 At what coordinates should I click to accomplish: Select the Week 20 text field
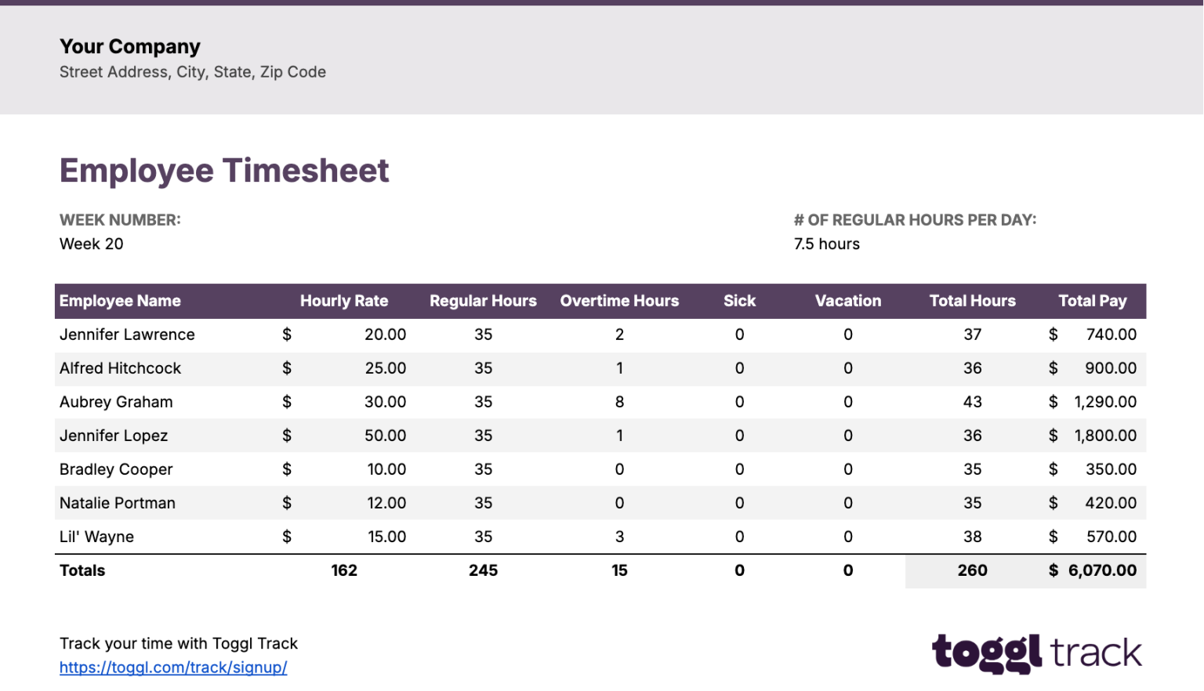tap(91, 244)
